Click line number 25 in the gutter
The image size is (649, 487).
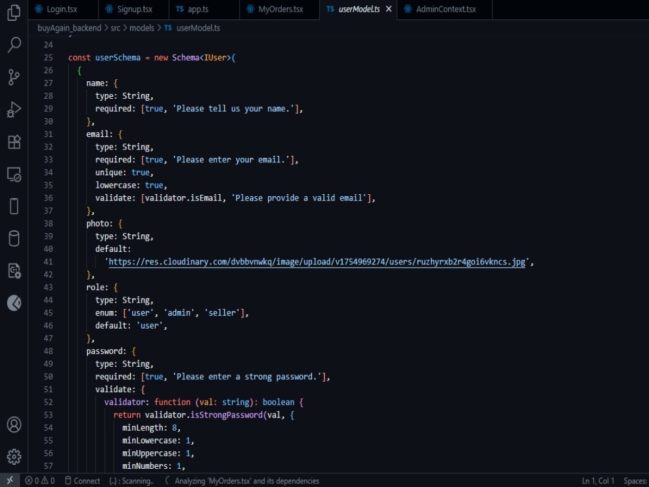[x=49, y=58]
